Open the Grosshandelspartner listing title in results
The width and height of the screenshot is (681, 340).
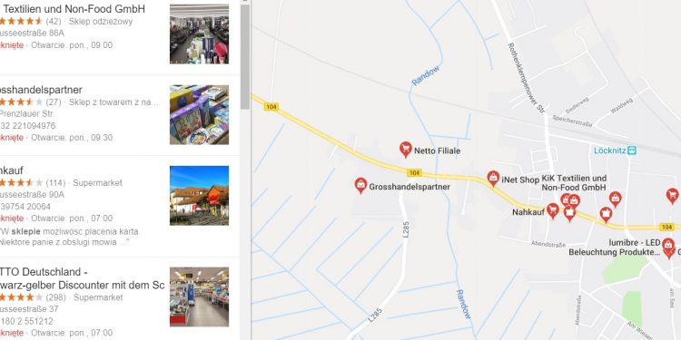[41, 90]
